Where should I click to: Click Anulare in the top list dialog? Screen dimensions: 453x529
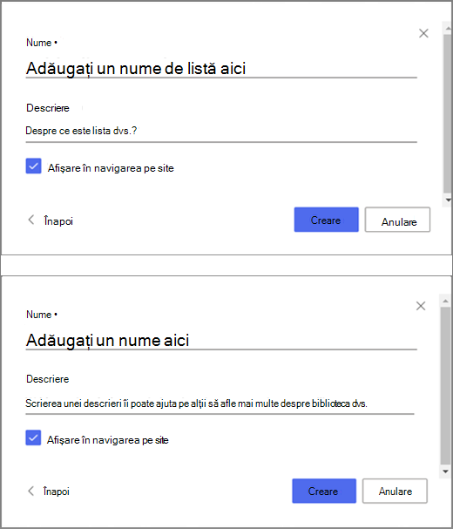click(x=397, y=220)
